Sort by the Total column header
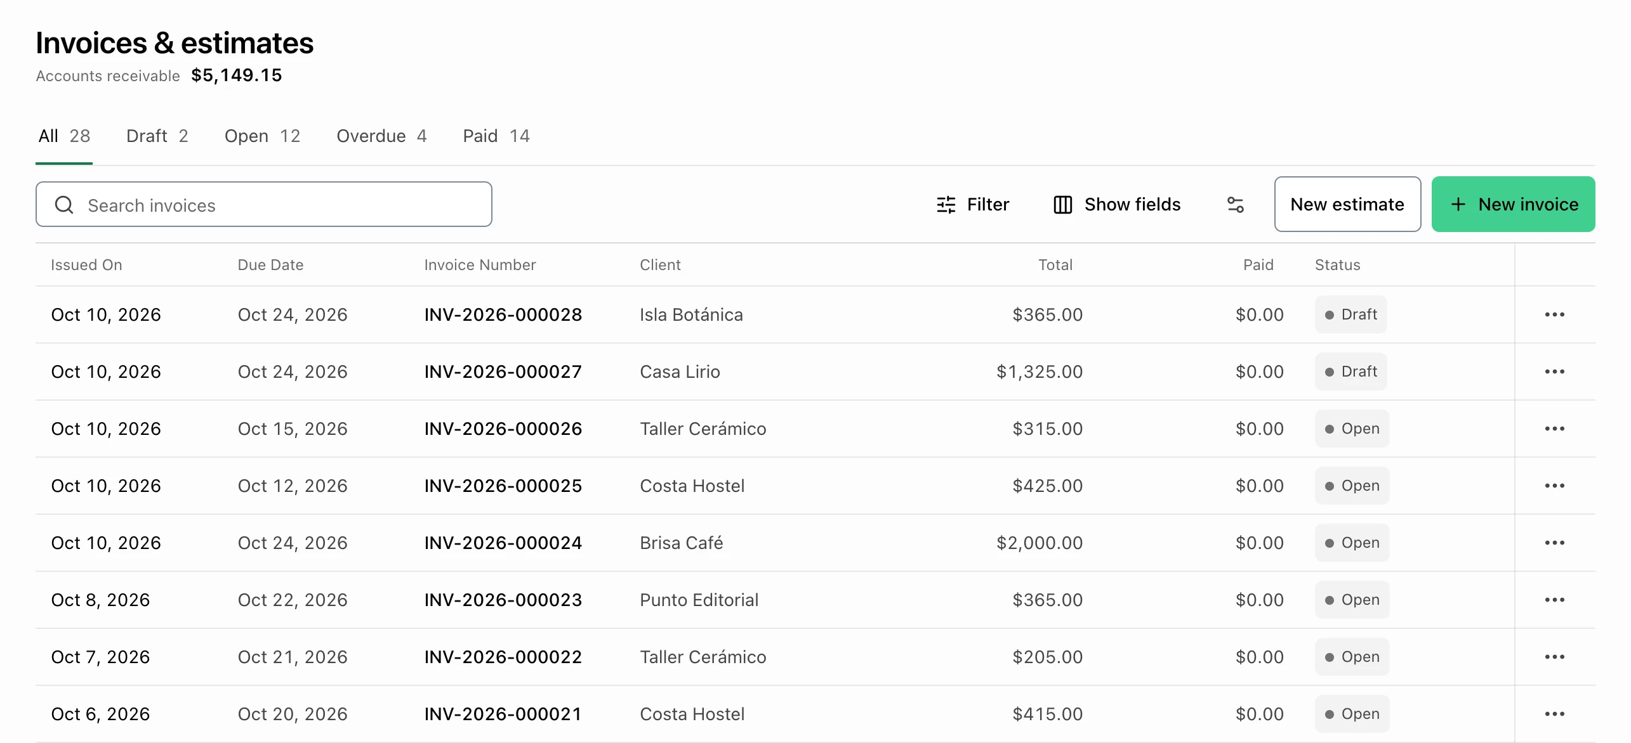The image size is (1631, 743). pyautogui.click(x=1055, y=265)
